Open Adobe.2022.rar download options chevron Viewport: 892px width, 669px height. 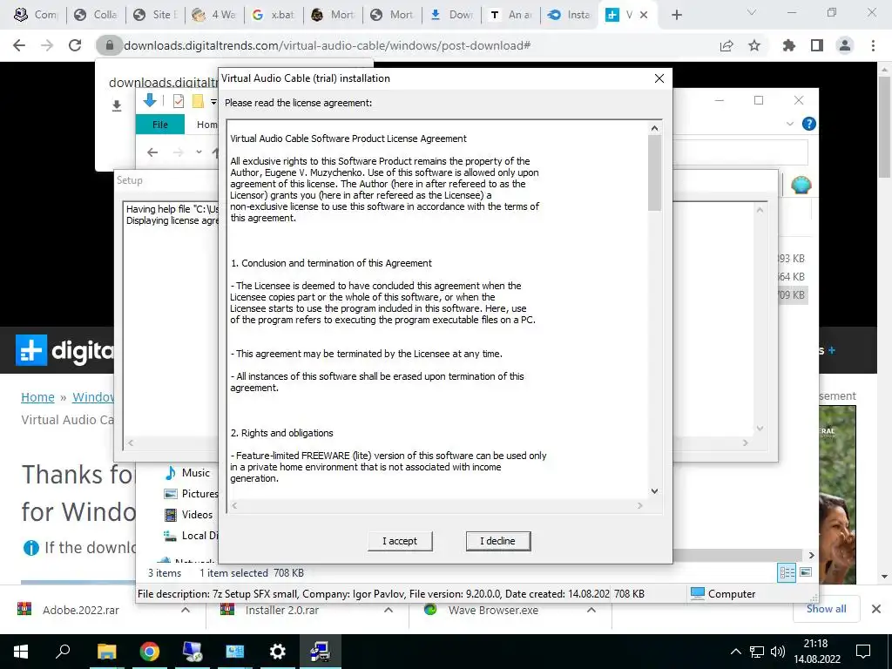pyautogui.click(x=186, y=610)
